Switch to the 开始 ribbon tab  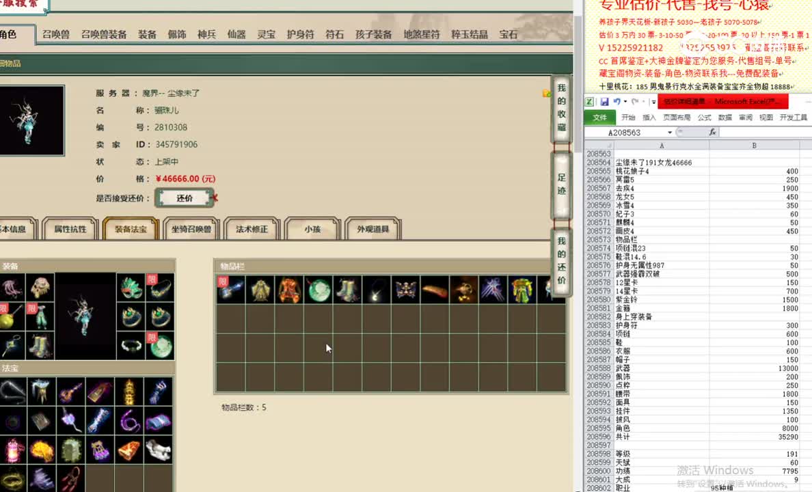628,118
